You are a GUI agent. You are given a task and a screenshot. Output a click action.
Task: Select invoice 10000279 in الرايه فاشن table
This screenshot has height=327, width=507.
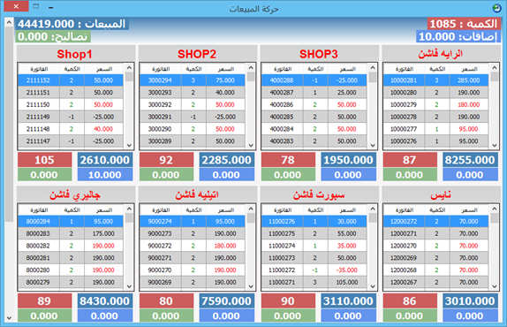click(x=435, y=104)
